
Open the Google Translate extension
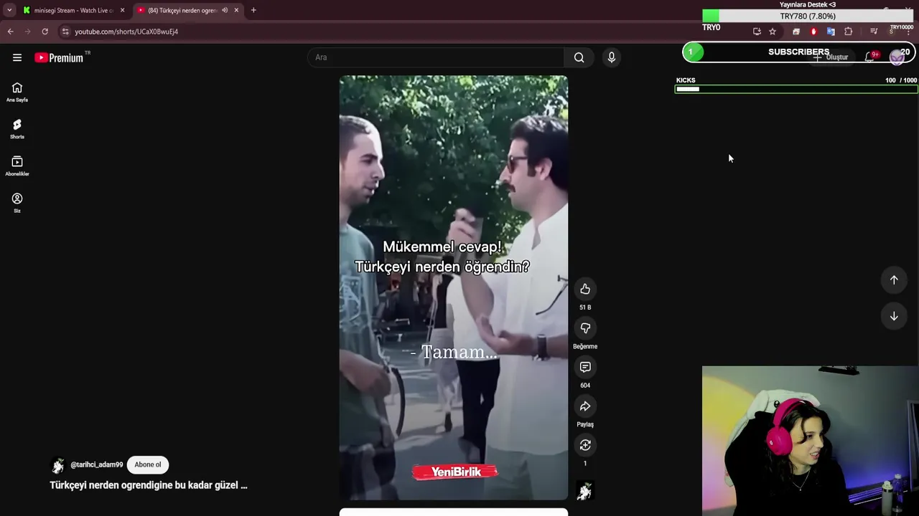click(x=831, y=32)
